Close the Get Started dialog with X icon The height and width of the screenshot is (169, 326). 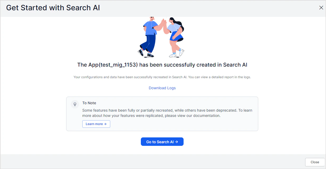coord(321,8)
